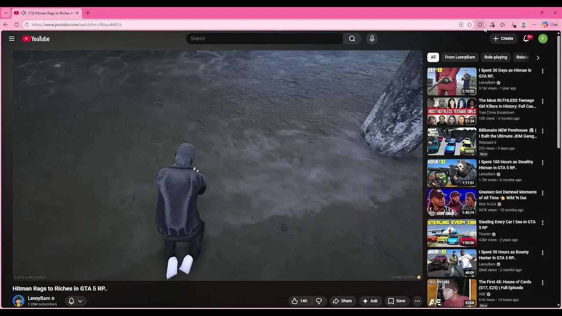
Task: Open options for 'Stealing Every Car' video
Action: 543,223
